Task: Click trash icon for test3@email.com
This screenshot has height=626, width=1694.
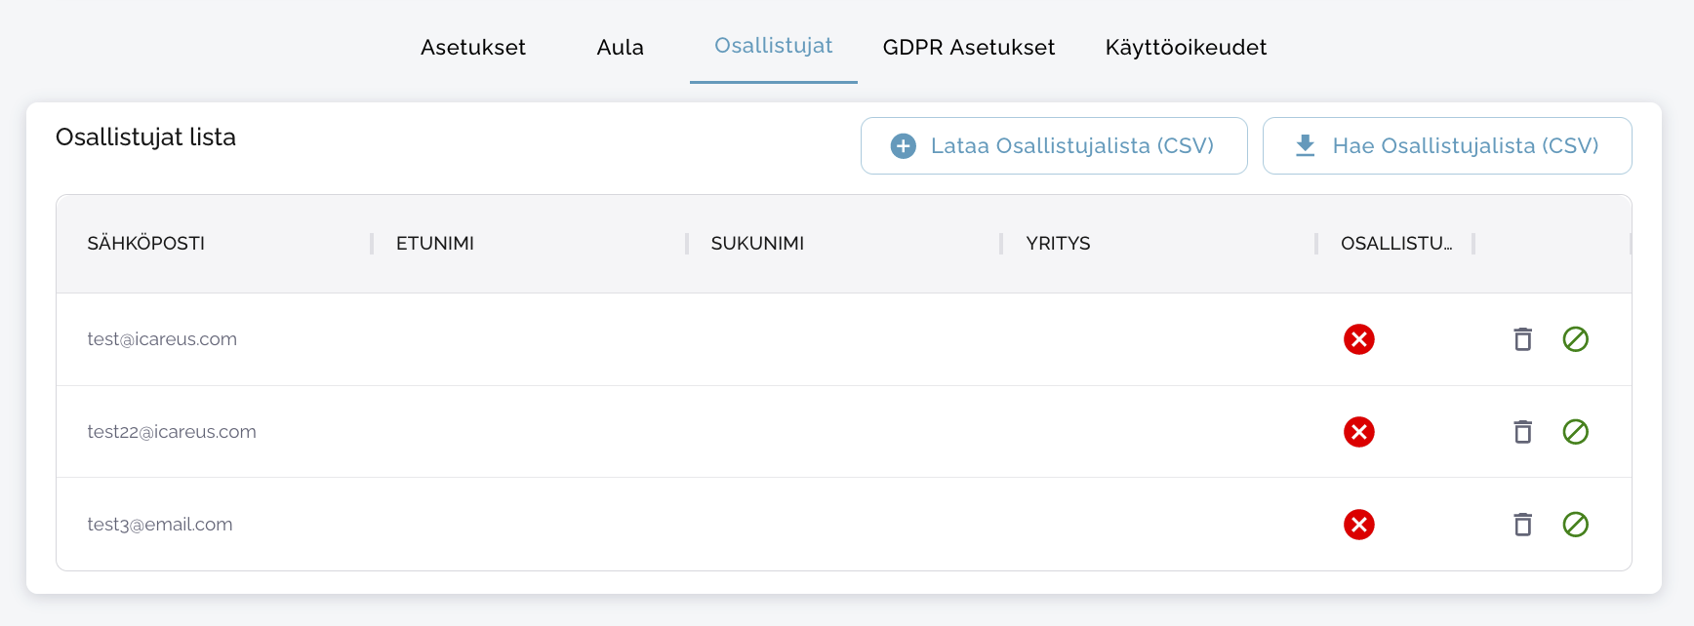Action: [x=1522, y=525]
